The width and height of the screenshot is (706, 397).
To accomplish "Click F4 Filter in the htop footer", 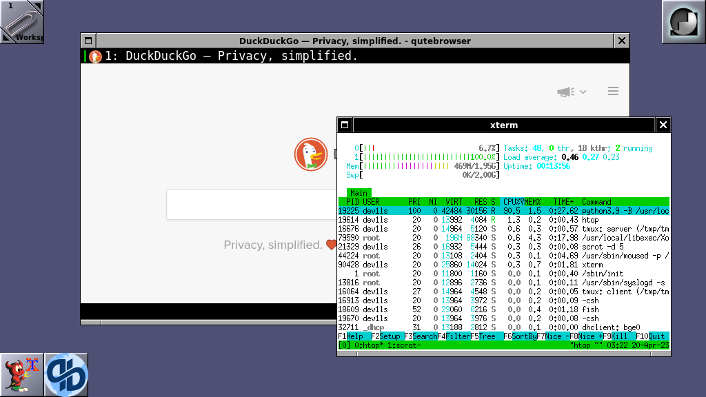I will [x=454, y=336].
